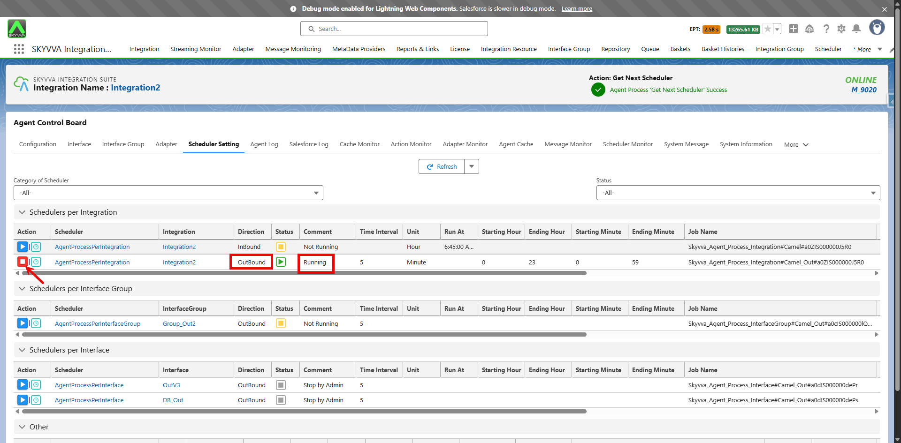The height and width of the screenshot is (443, 901).
Task: Stop the running OutBound Integration2 scheduler
Action: [x=22, y=262]
